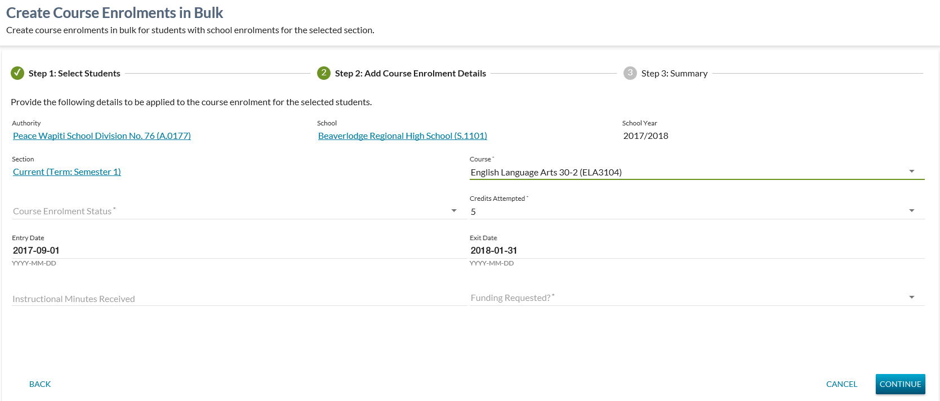Jump to Step 3: Summary

[674, 74]
